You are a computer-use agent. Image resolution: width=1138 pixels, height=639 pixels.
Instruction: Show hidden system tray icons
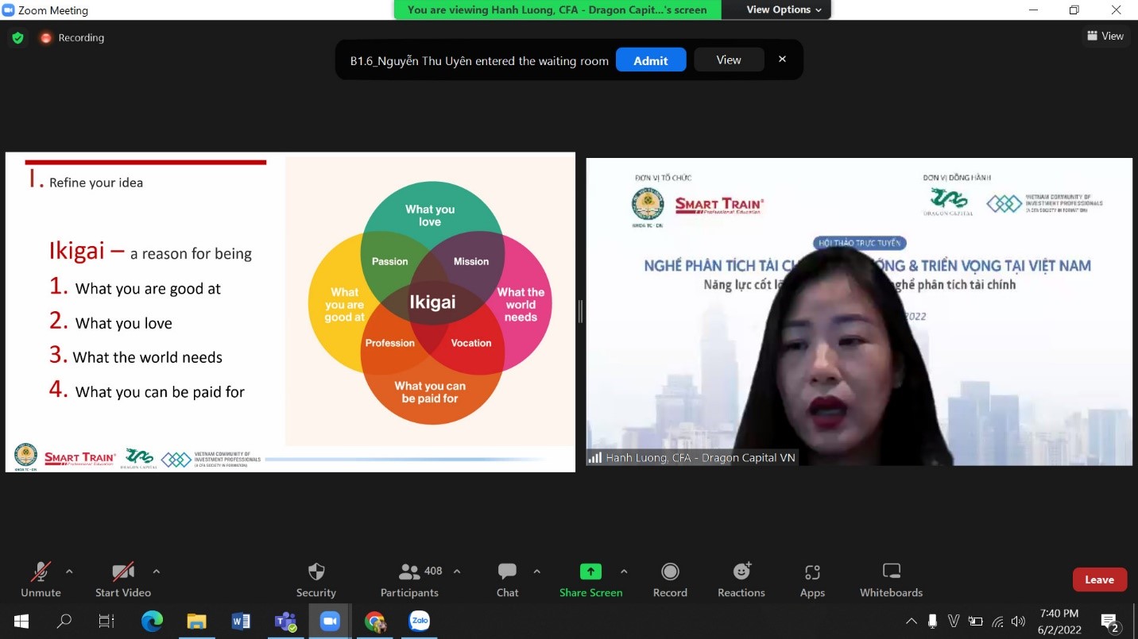pos(912,622)
